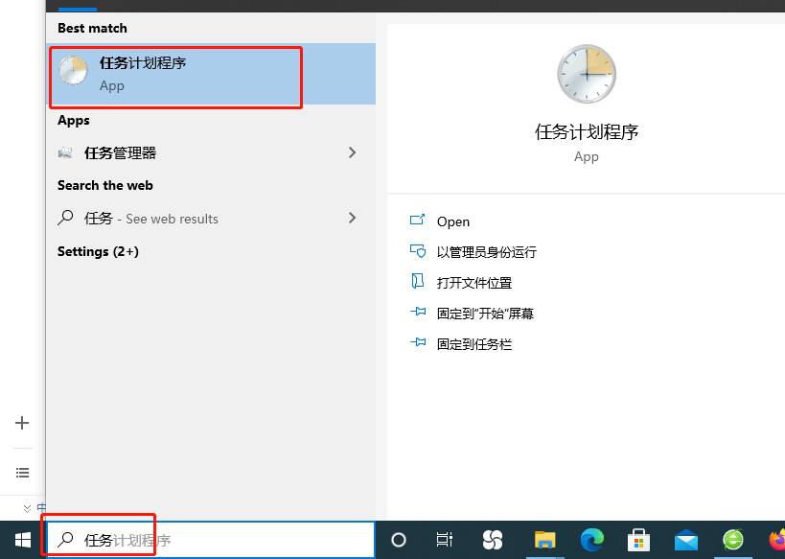Click the Open window icon
785x559 pixels.
pos(418,220)
